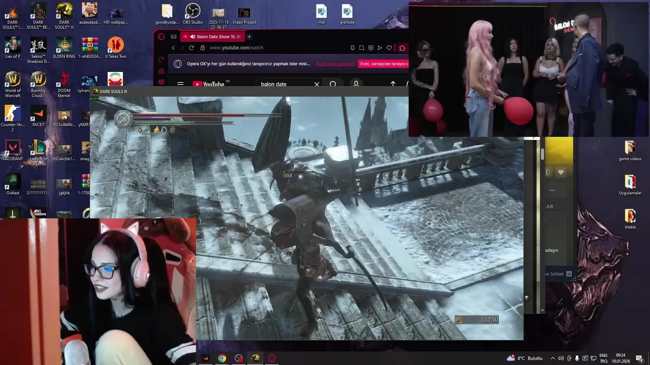Click the scroll-to-top arrow beside game

(x=527, y=298)
